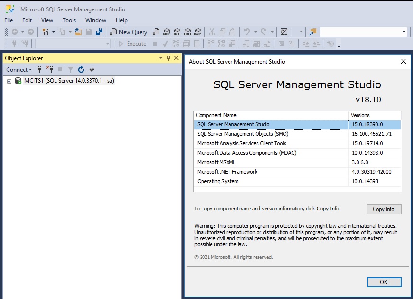The image size is (413, 299).
Task: Toggle the Object Explorer auto-hide pin
Action: (168, 58)
